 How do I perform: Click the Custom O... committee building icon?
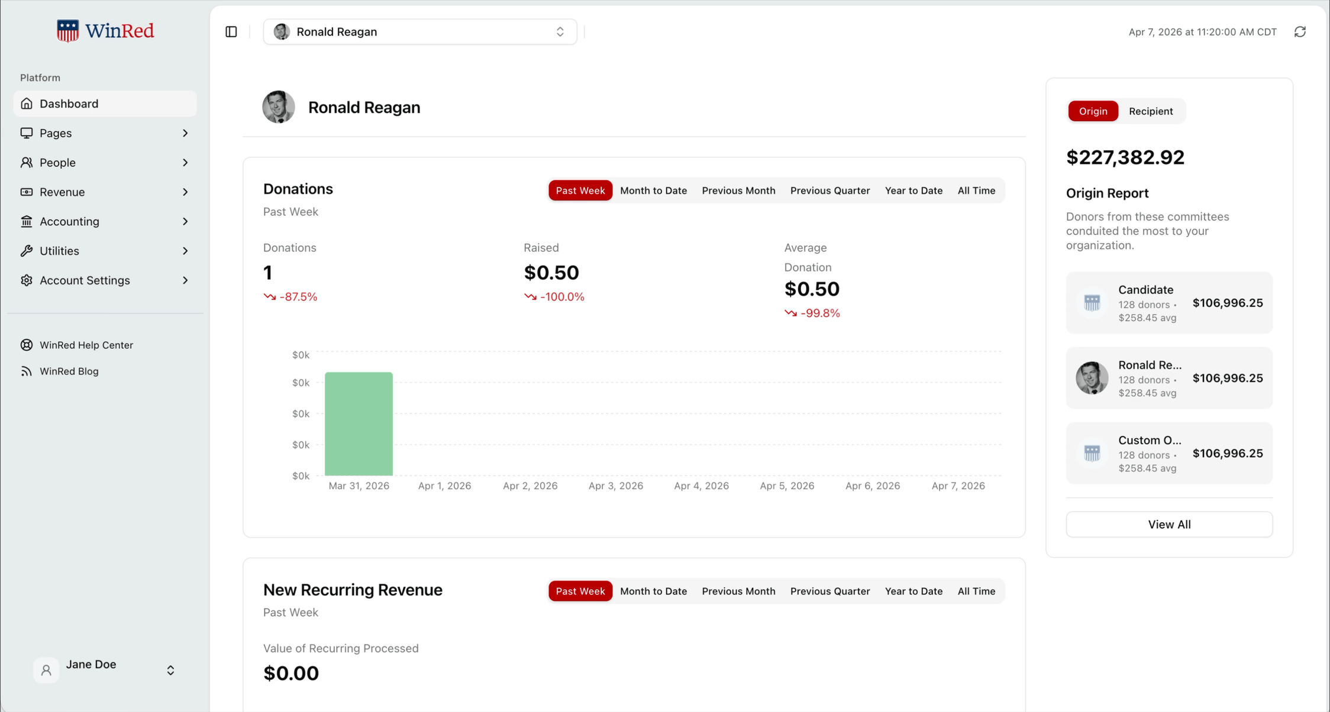click(1092, 453)
